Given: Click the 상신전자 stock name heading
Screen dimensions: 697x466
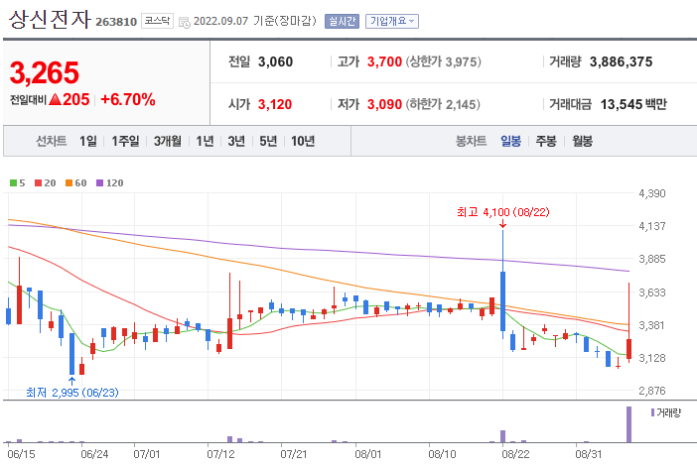Looking at the screenshot, I should (50, 19).
